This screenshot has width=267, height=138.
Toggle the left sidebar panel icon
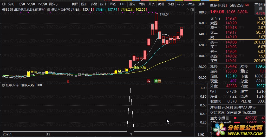(x=4, y=4)
